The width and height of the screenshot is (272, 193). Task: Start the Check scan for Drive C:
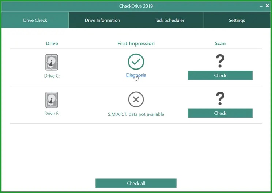(x=220, y=75)
